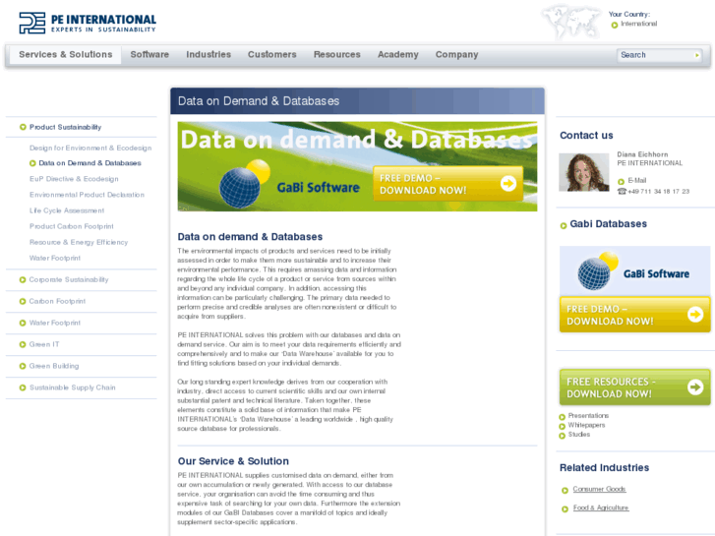Click the green bullet beside Consumer Goods
715x536 pixels.
[565, 491]
